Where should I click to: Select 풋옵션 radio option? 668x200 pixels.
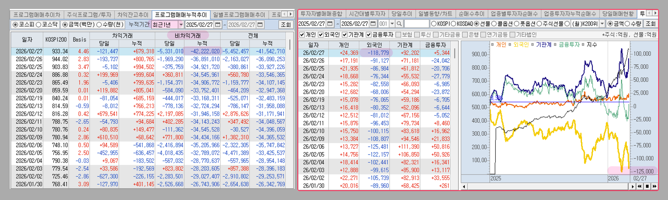click(x=517, y=23)
